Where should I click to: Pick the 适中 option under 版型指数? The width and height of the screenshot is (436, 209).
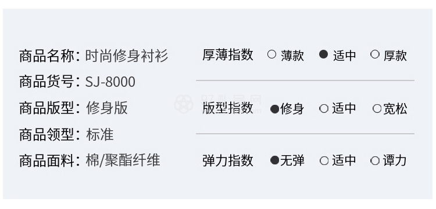click(x=324, y=108)
